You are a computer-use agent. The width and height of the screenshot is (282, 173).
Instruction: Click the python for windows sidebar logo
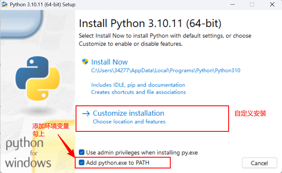[x=27, y=153]
